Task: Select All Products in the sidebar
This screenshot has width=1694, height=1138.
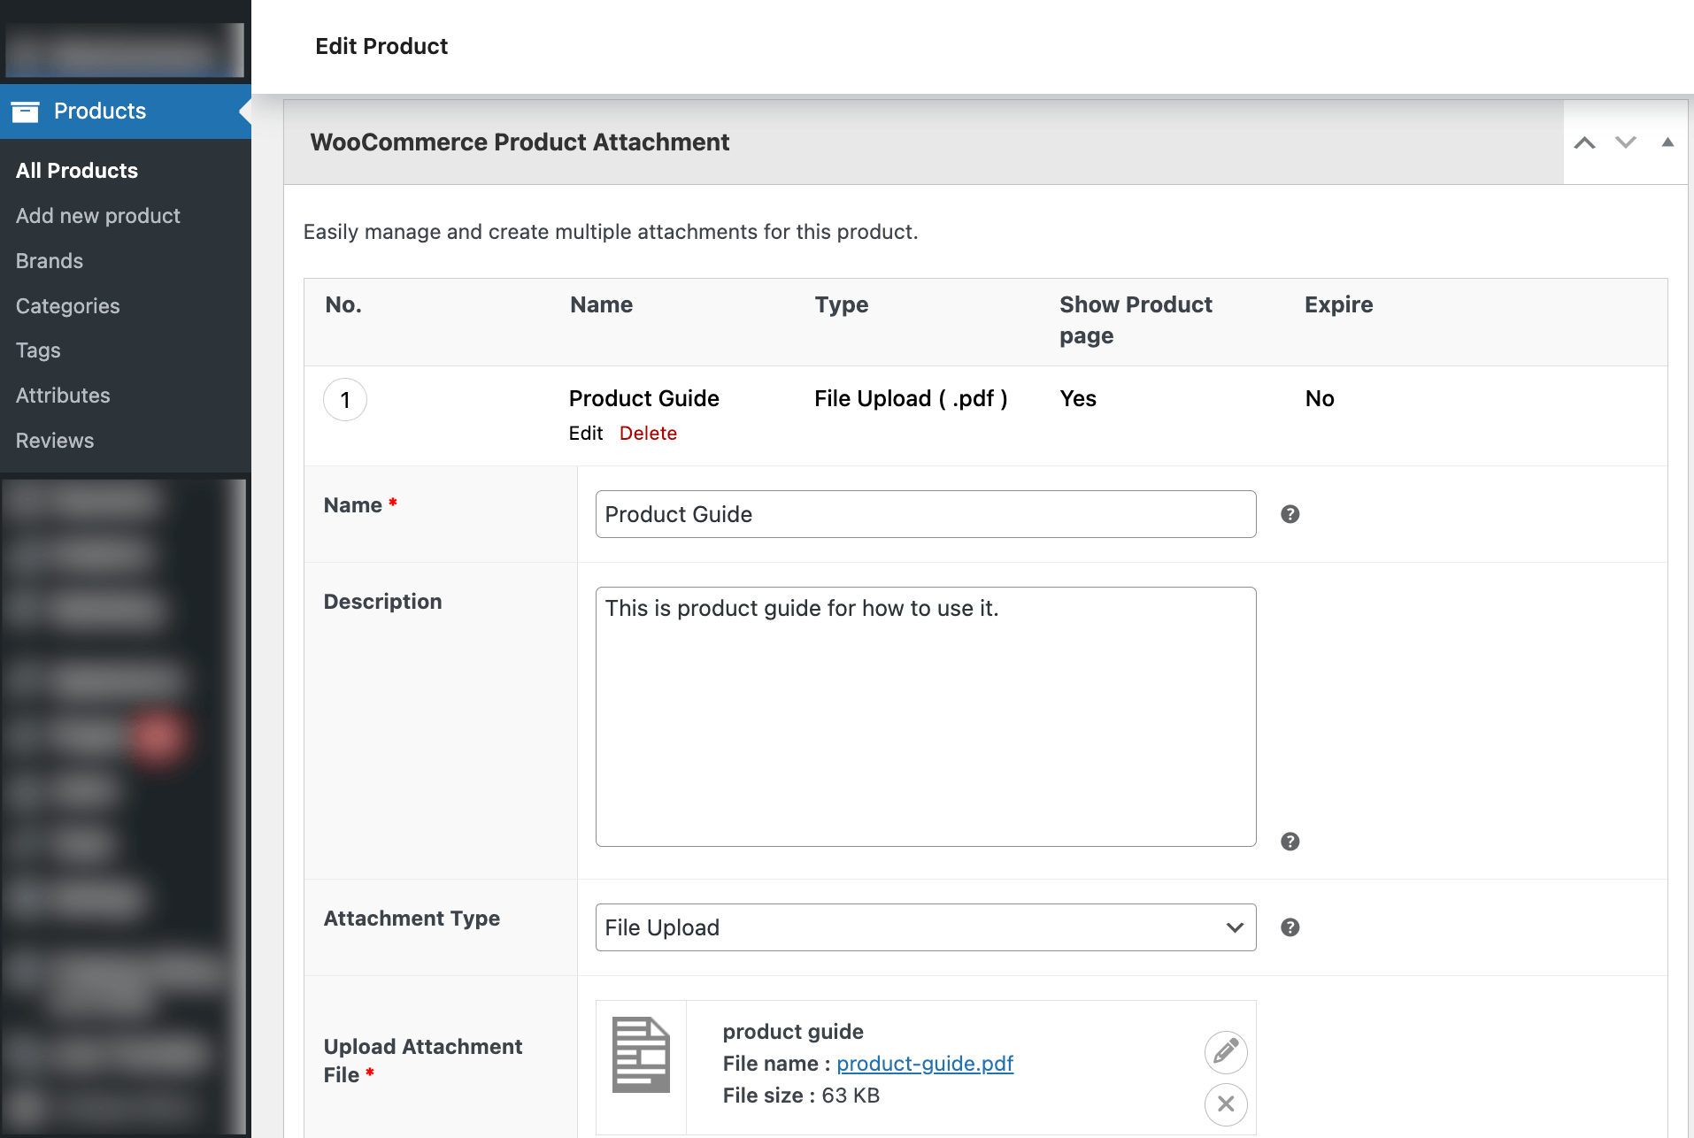Action: 76,170
